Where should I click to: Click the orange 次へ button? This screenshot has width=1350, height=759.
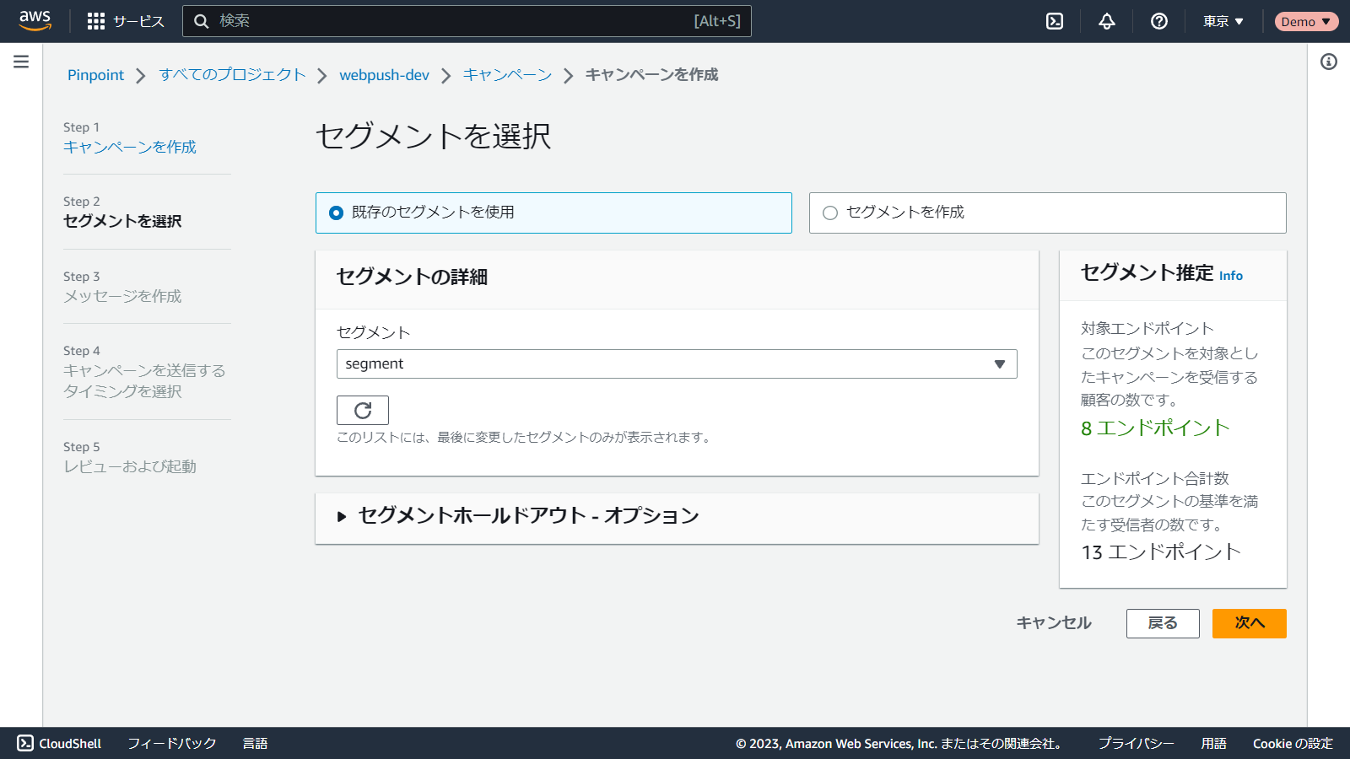coord(1250,623)
